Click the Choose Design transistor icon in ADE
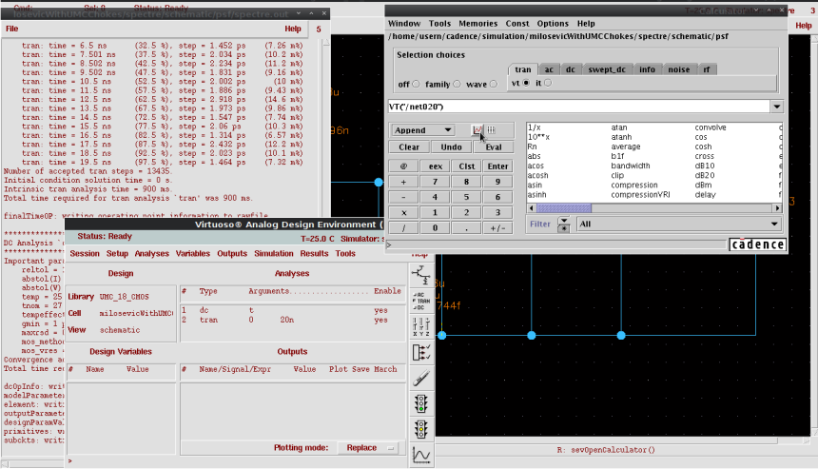The image size is (818, 469). (421, 275)
